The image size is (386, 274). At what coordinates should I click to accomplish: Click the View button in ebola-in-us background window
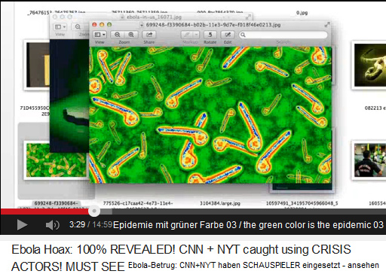(x=60, y=27)
